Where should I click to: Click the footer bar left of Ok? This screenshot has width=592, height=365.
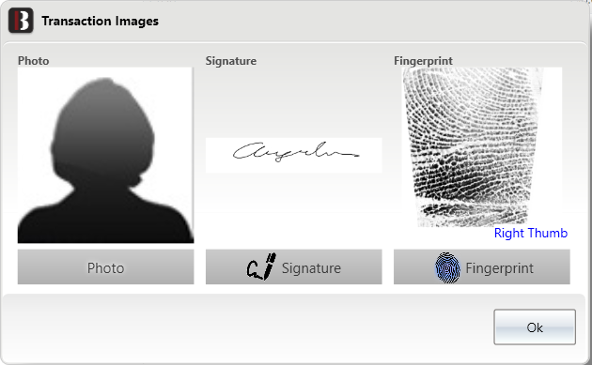tap(247, 327)
